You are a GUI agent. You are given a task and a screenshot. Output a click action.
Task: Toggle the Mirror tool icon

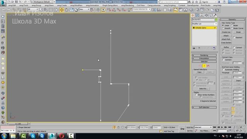[154, 10]
